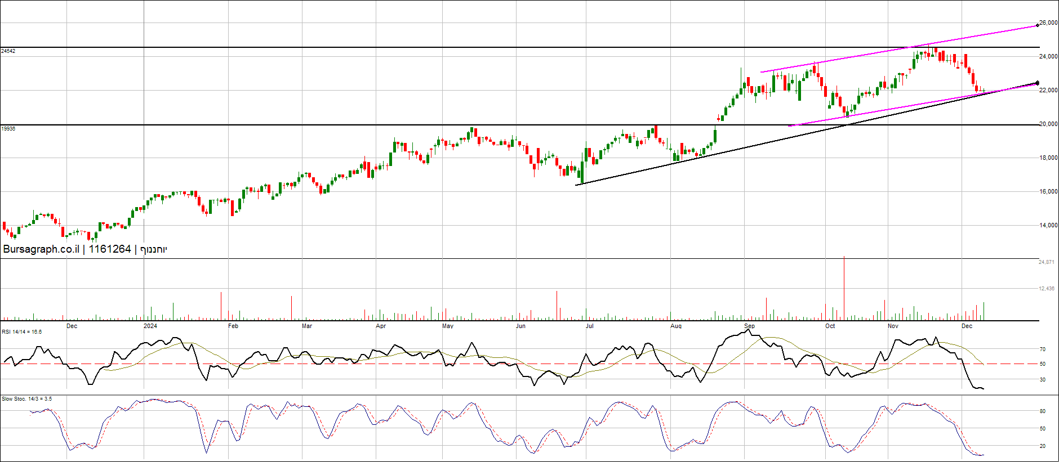Select the Feb month label on time axis
Image resolution: width=1059 pixels, height=462 pixels.
233,326
